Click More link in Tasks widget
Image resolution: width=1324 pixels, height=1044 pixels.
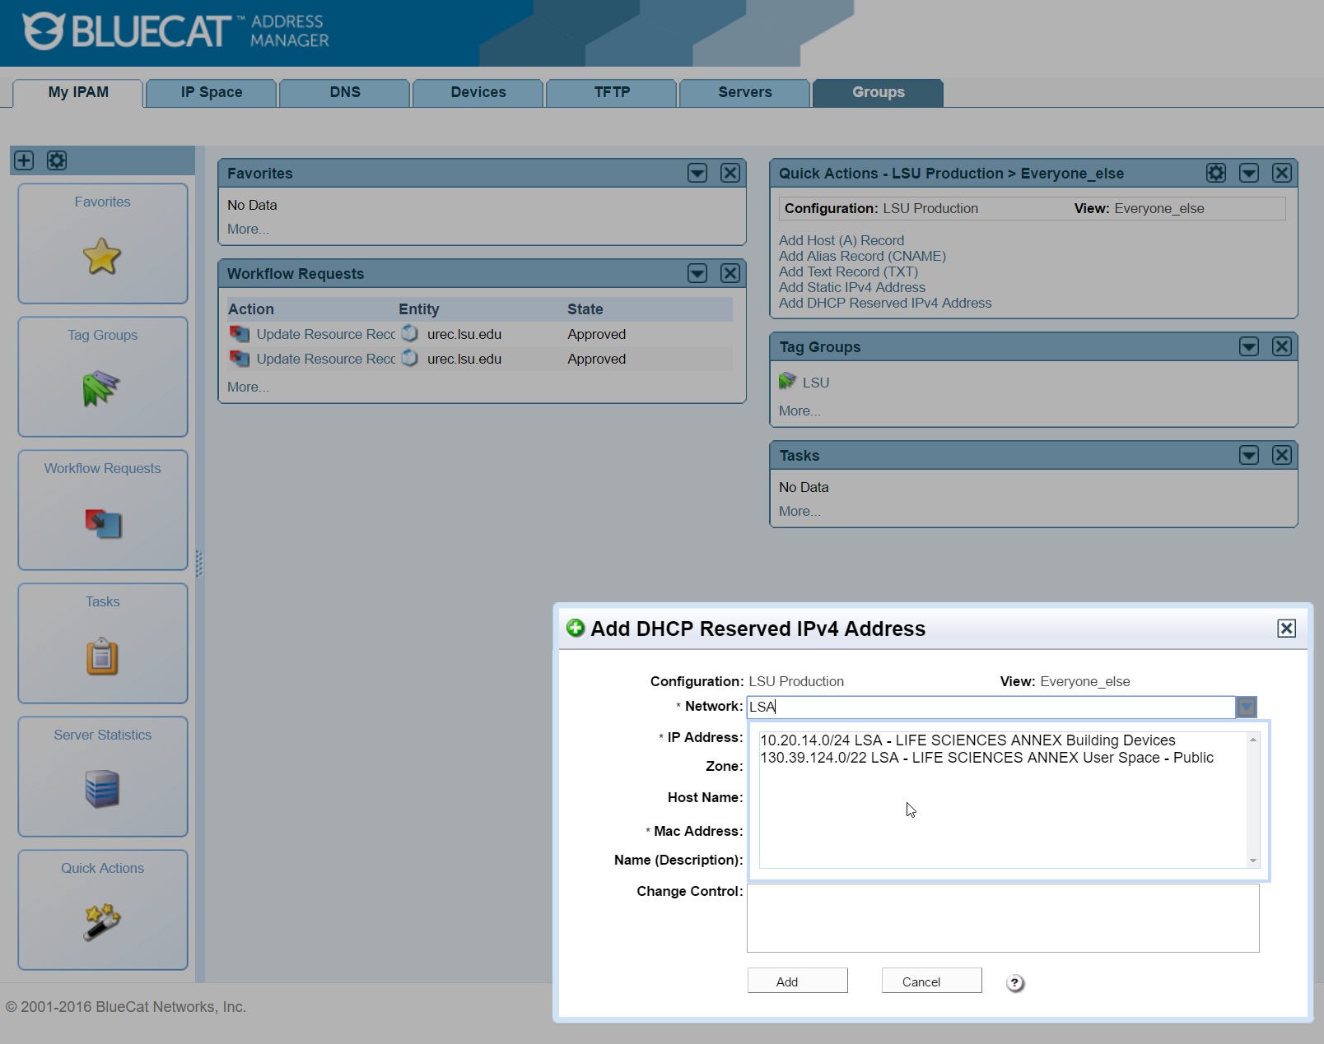tap(800, 512)
